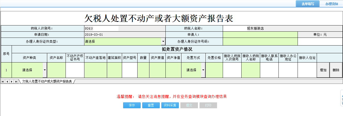Click the 资产名称 cell in row 1
The height and width of the screenshot is (116, 343).
(56, 70)
